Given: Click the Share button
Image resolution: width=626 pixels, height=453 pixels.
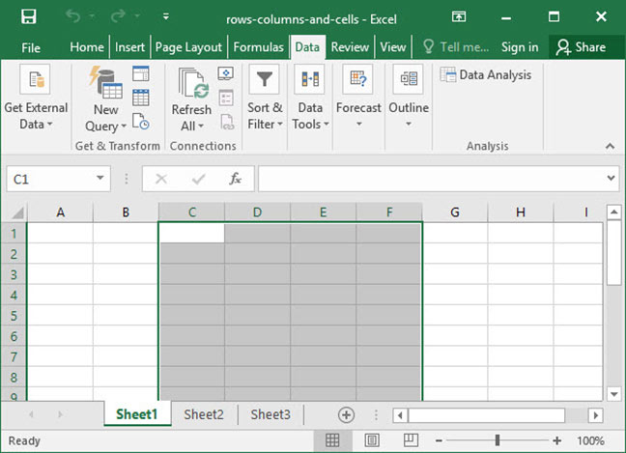Looking at the screenshot, I should click(581, 47).
